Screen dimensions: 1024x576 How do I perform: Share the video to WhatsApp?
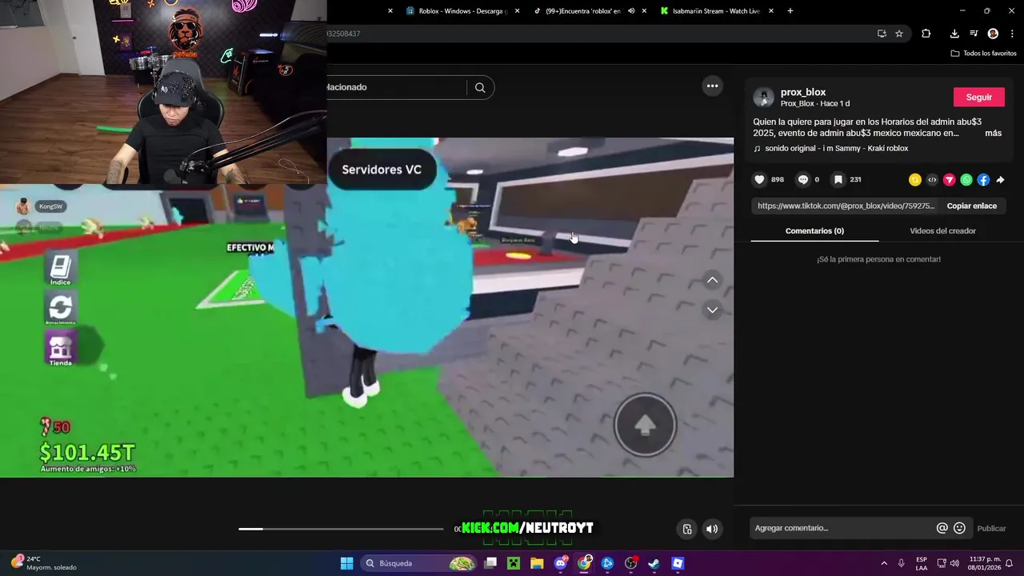pyautogui.click(x=966, y=180)
